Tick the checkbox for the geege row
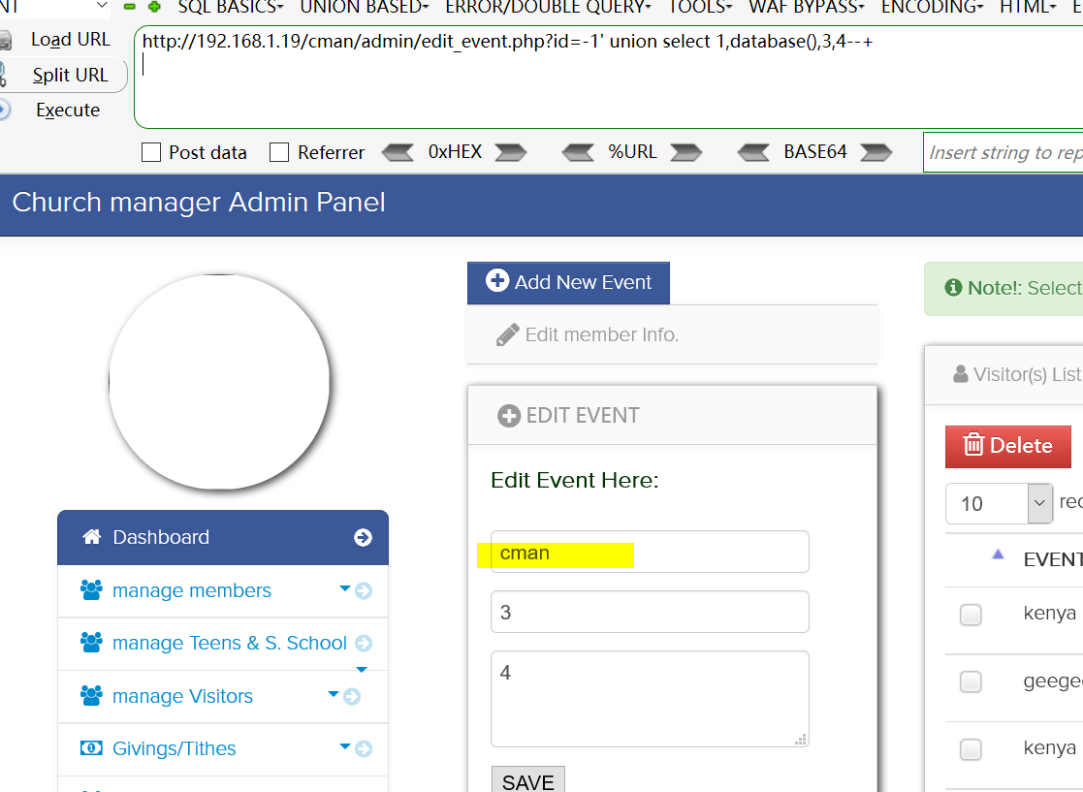The image size is (1083, 792). tap(972, 682)
